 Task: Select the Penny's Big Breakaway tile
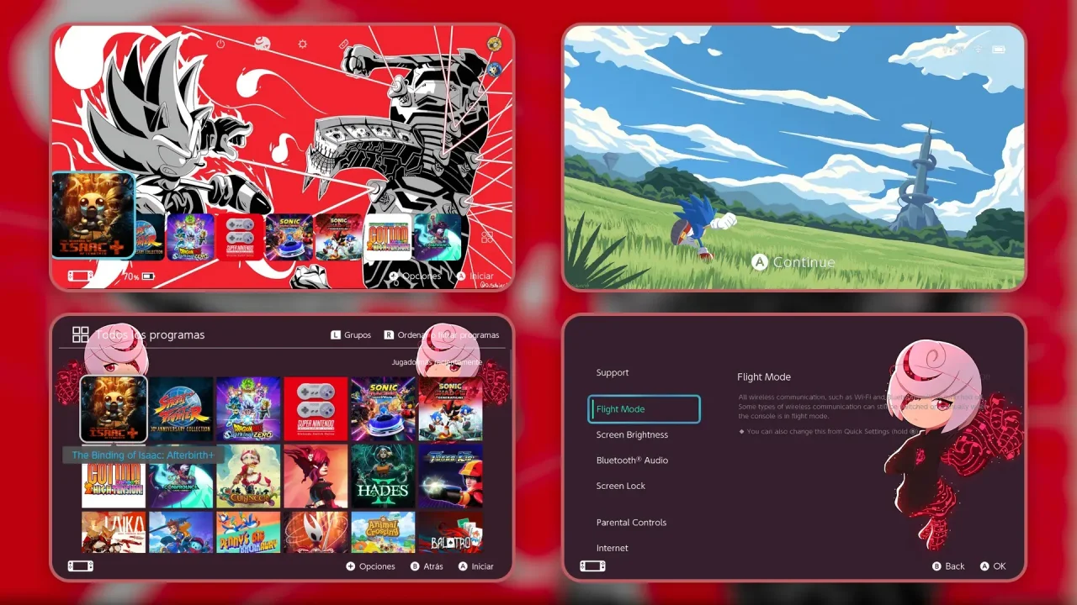point(248,532)
